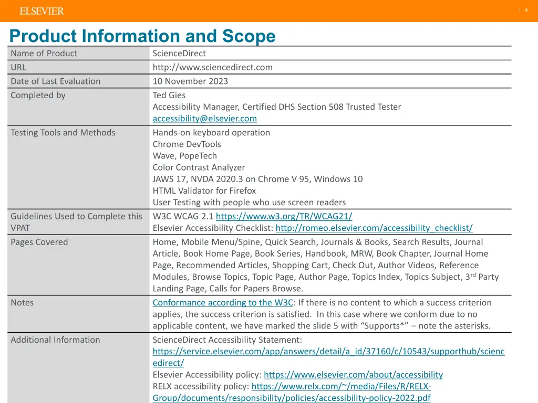The height and width of the screenshot is (403, 538).
Task: Select the Product Information and Scope heading
Action: (x=142, y=36)
